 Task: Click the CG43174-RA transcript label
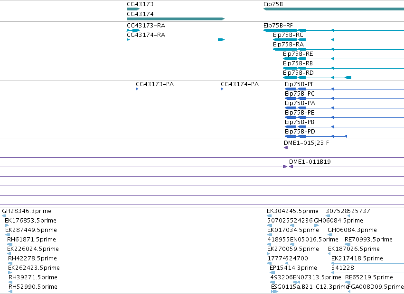pos(146,35)
